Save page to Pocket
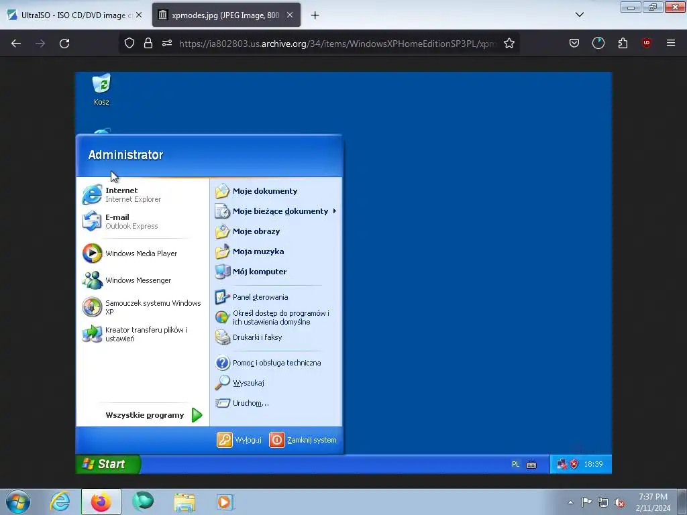 tap(574, 43)
